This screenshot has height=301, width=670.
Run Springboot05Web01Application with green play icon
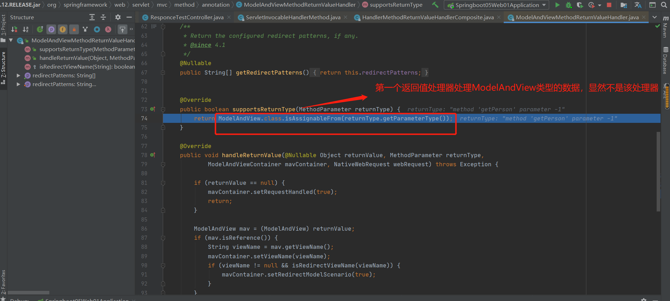[x=557, y=5]
